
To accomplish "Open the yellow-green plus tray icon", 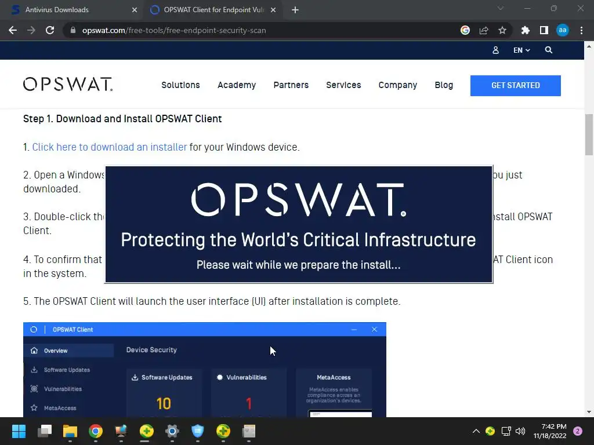I will tap(490, 431).
